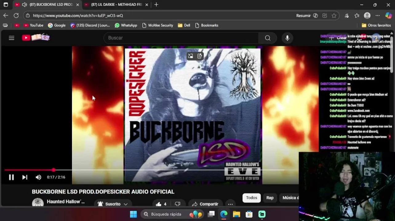Close the BUCKBORNE LSD tab
The image size is (395, 221).
[x=78, y=5]
